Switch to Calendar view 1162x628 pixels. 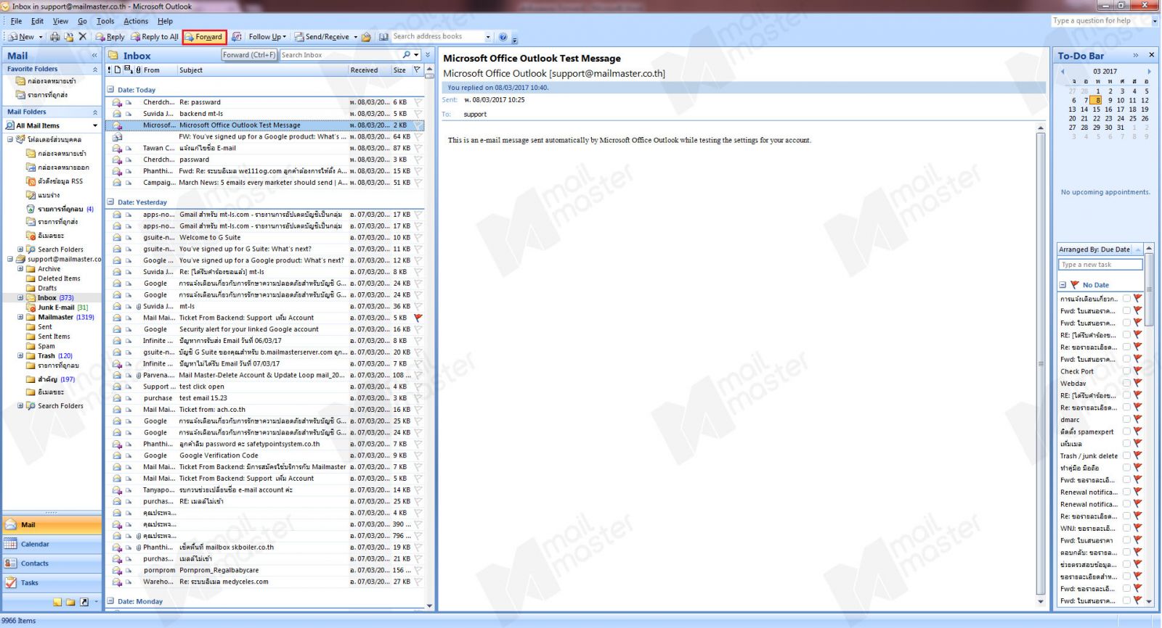coord(52,544)
